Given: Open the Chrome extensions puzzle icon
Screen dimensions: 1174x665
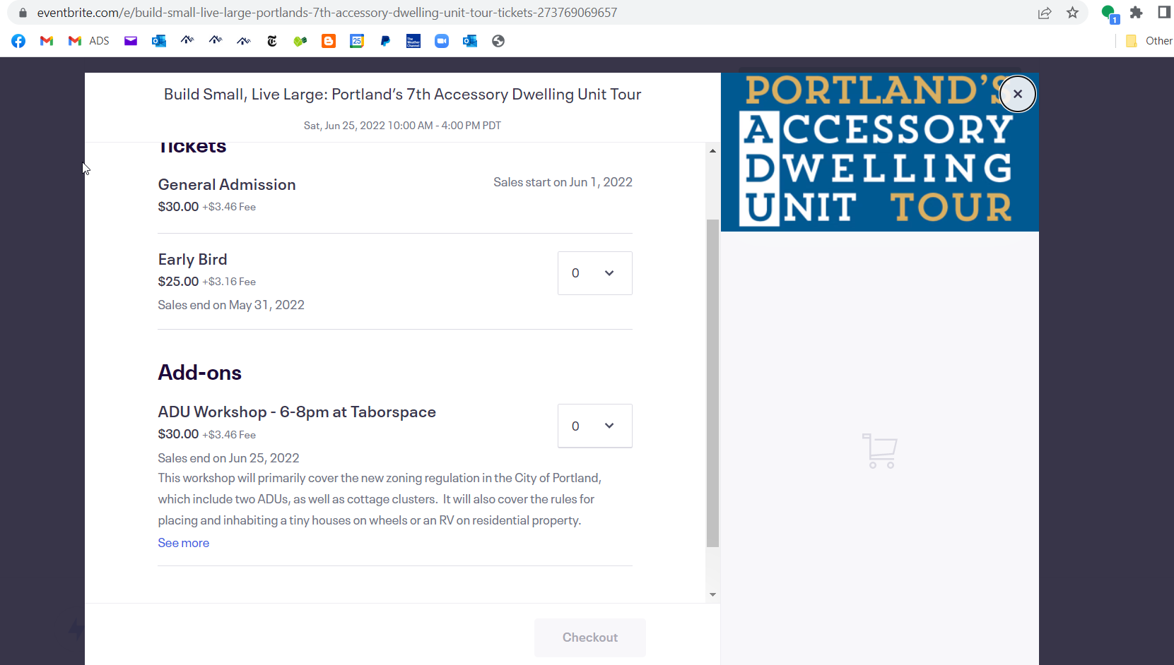Looking at the screenshot, I should pyautogui.click(x=1136, y=13).
